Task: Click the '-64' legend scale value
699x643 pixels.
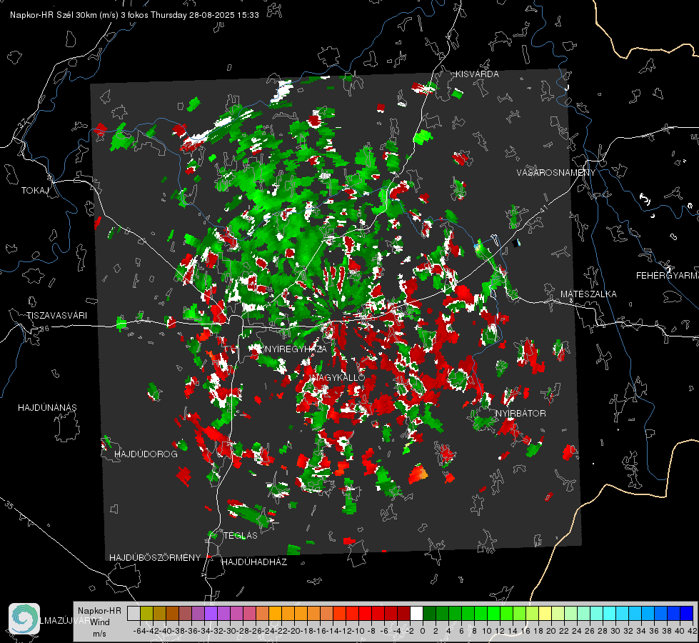Action: click(x=140, y=631)
